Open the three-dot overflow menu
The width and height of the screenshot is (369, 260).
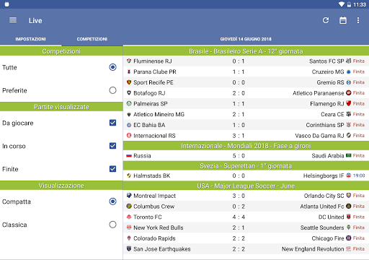coord(358,20)
